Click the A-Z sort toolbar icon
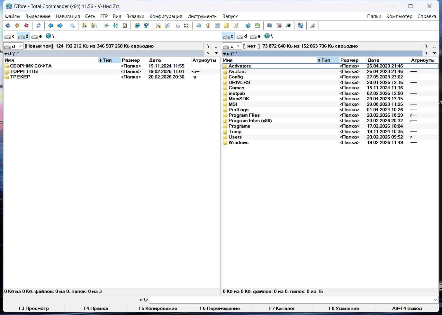The height and width of the screenshot is (315, 442). (x=115, y=26)
